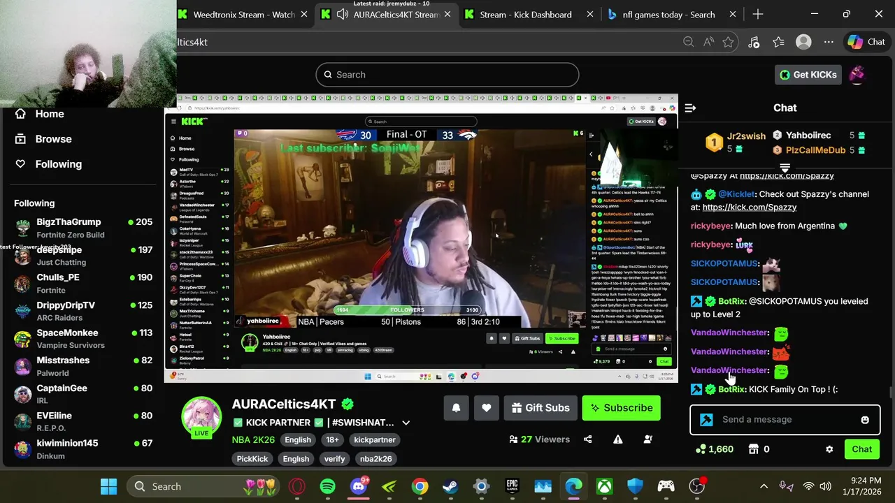
Task: Click the notification bell for AURACeltics4KT
Action: [x=456, y=408]
